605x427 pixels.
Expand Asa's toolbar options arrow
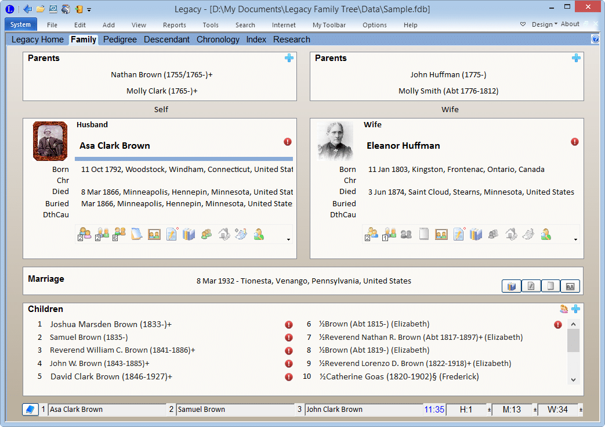tap(288, 239)
